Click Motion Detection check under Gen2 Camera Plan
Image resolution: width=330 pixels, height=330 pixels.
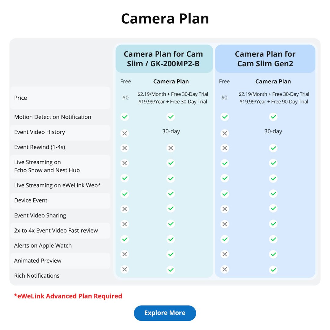273,117
